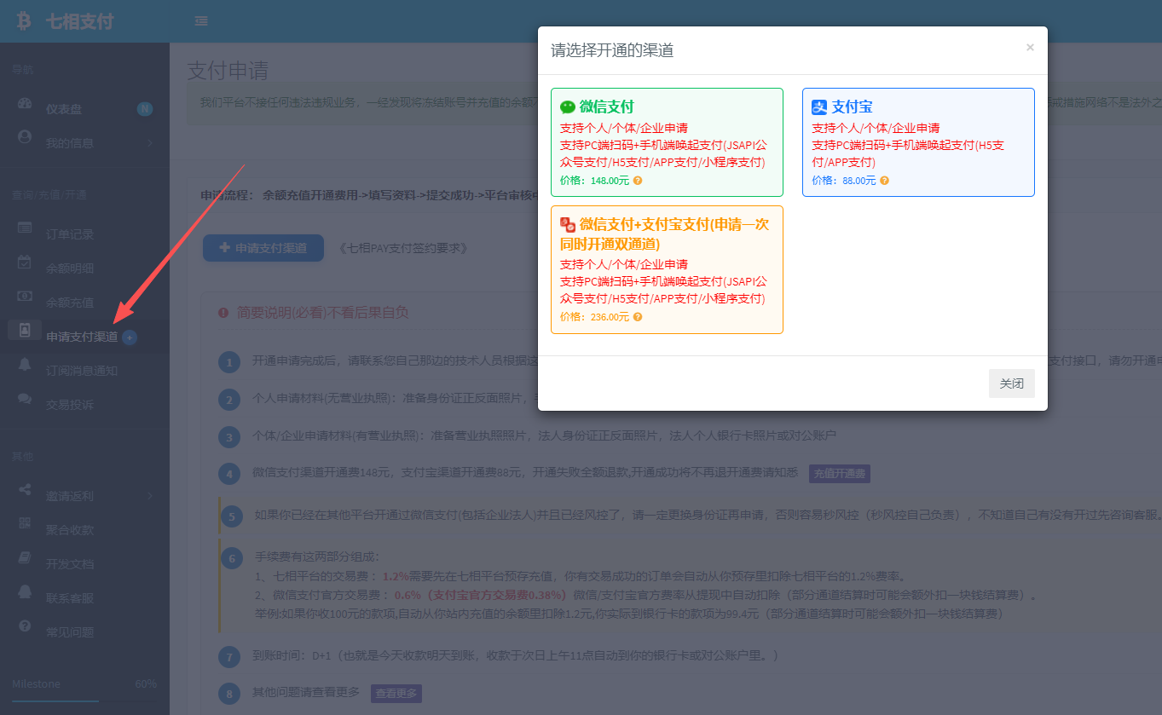This screenshot has height=715, width=1162.
Task: Click the 价格:148.00元 text
Action: coord(594,181)
